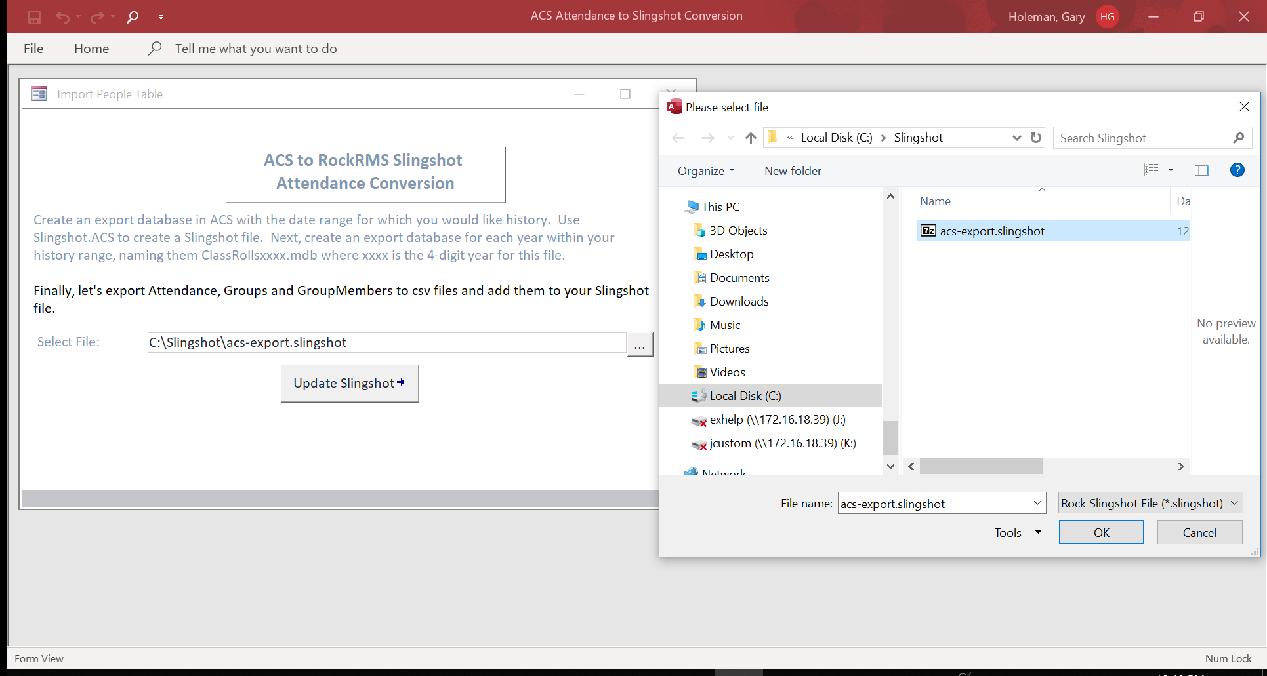Select Documents in the navigation tree

pyautogui.click(x=739, y=278)
